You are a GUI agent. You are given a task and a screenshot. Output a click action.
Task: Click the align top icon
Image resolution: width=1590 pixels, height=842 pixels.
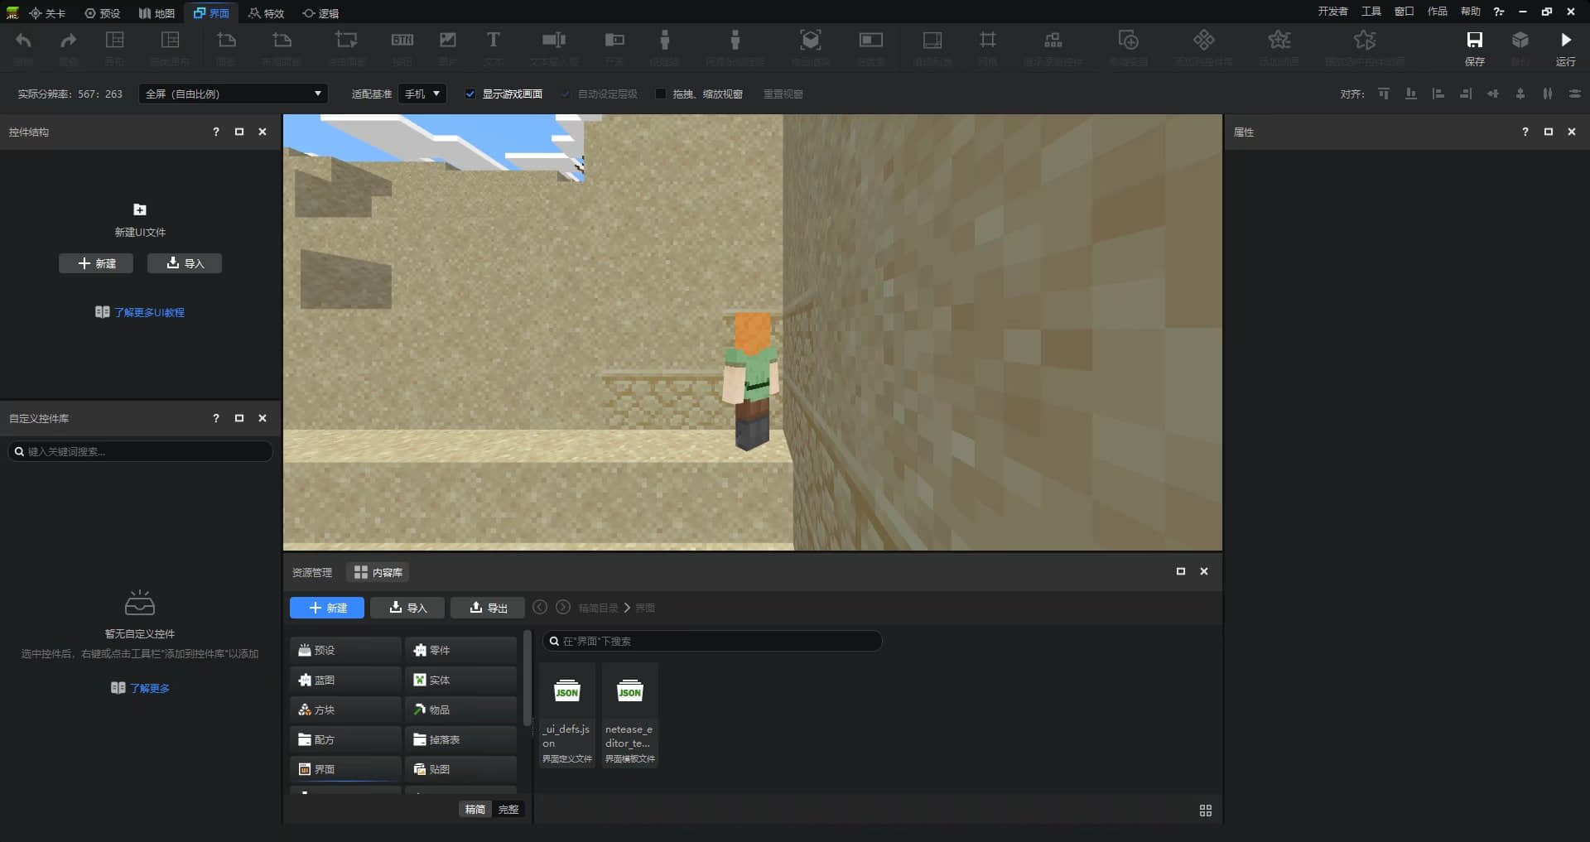(1384, 94)
